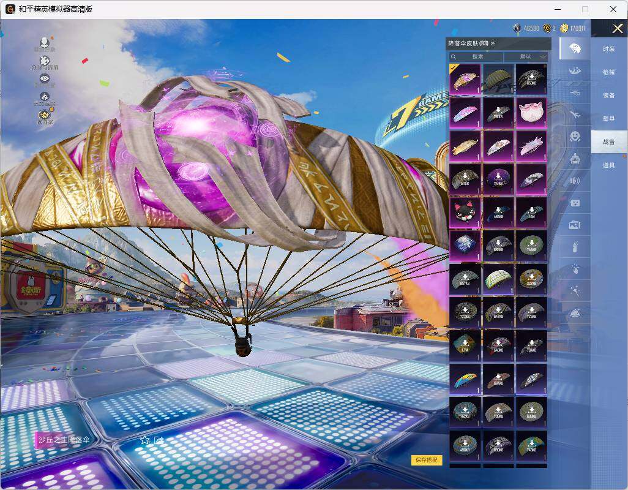628x490 pixels.
Task: Click the 搜索 search field
Action: point(476,57)
